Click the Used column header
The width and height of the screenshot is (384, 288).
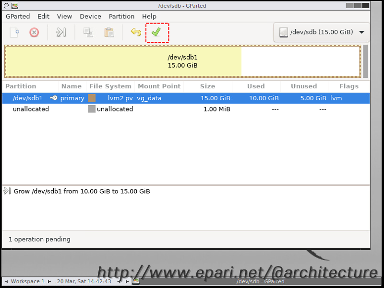coord(256,86)
